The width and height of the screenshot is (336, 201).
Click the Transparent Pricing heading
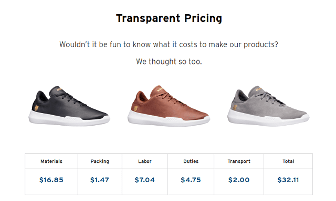169,18
